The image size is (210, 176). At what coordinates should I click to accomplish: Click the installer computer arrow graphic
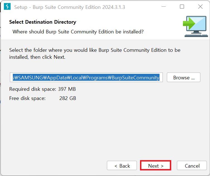pos(195,27)
